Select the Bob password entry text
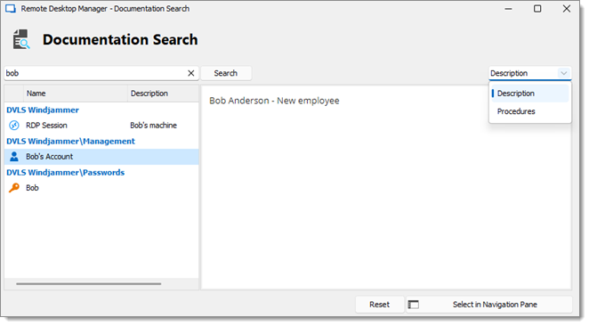The width and height of the screenshot is (589, 326). (32, 188)
